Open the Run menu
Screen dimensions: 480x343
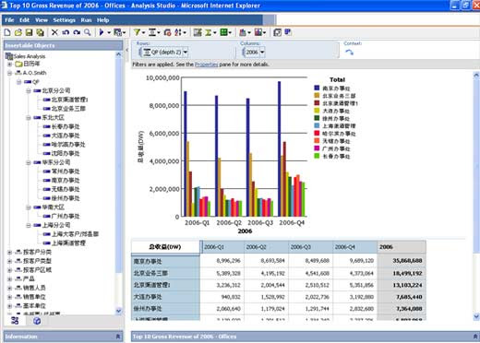tap(86, 20)
